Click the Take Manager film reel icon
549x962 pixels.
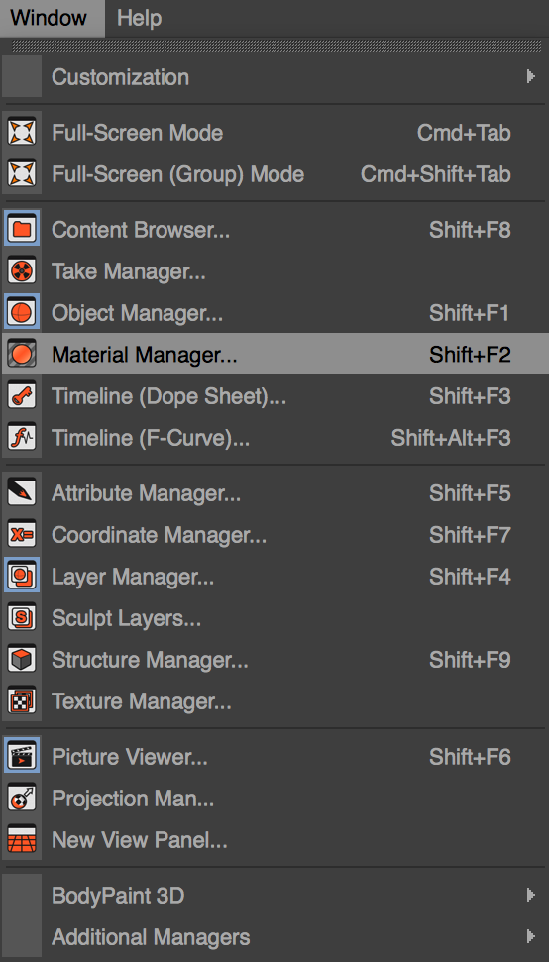pyautogui.click(x=22, y=271)
